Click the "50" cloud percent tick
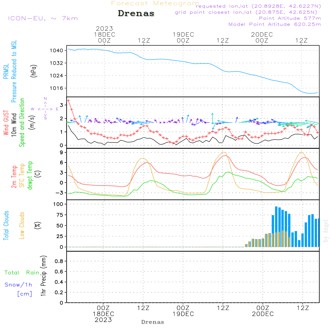 [x=60, y=226]
